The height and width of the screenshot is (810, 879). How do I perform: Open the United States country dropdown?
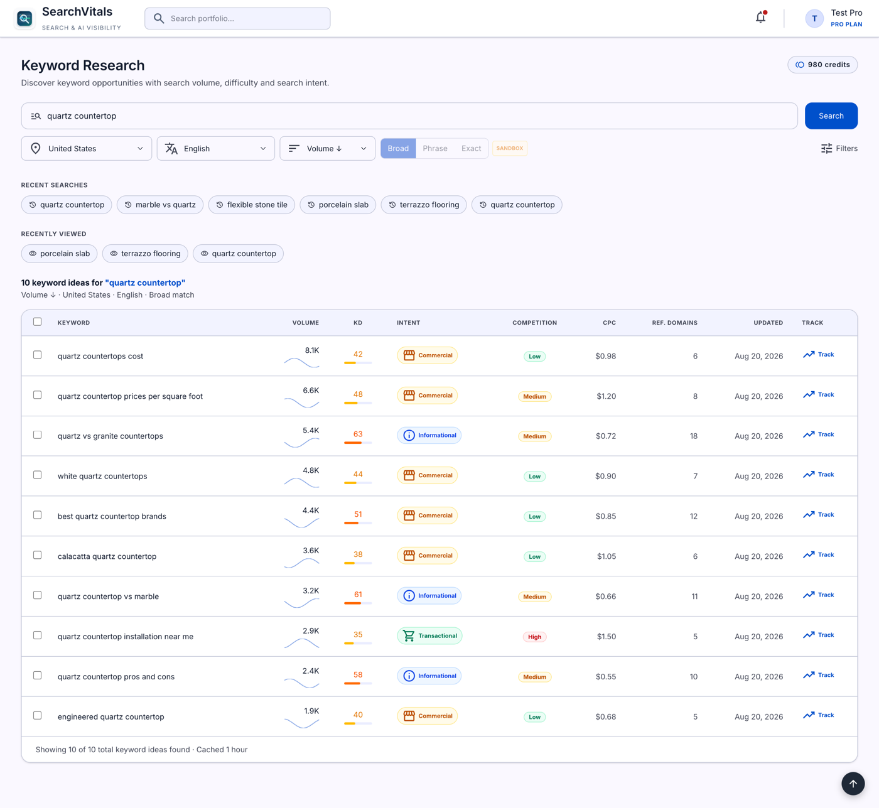(87, 148)
